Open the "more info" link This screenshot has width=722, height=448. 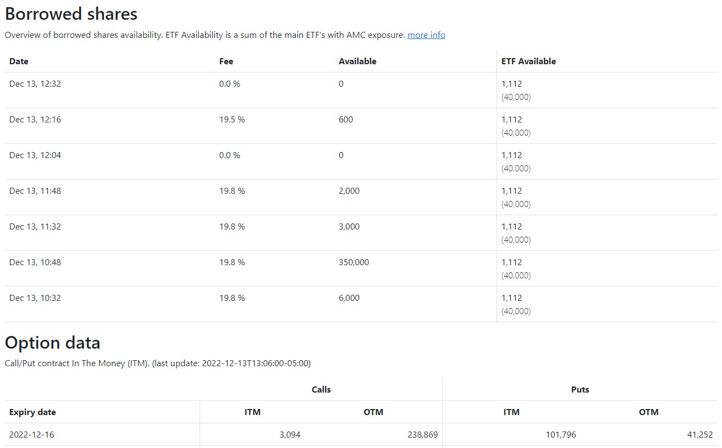426,35
